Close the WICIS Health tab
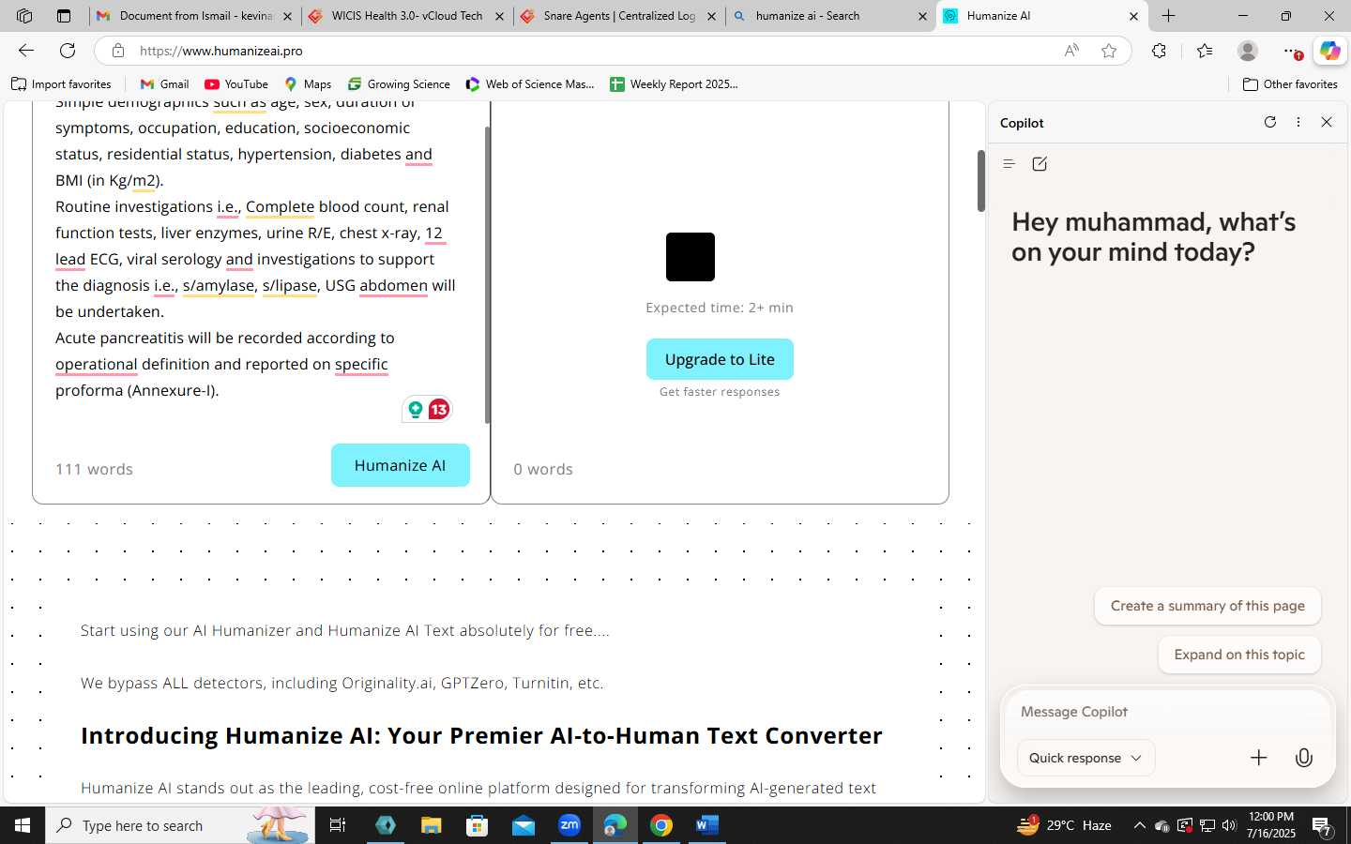The width and height of the screenshot is (1351, 844). coord(499,16)
